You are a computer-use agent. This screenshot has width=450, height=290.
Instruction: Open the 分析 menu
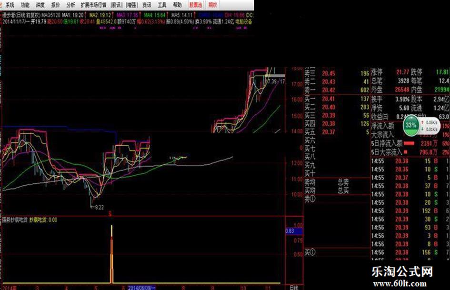70,5
